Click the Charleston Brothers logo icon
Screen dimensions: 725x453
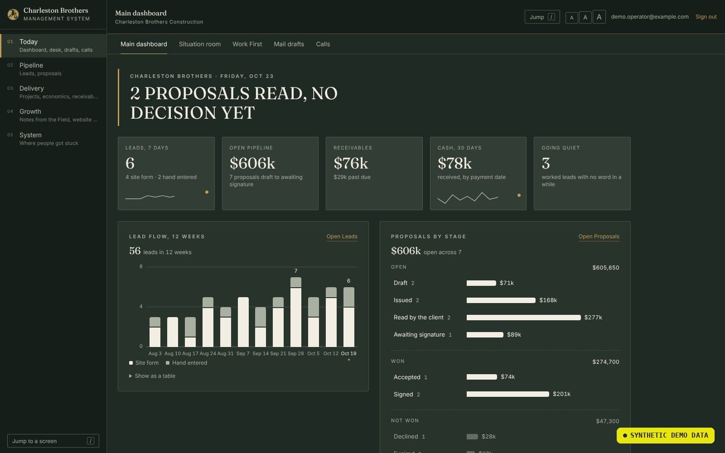click(x=13, y=14)
